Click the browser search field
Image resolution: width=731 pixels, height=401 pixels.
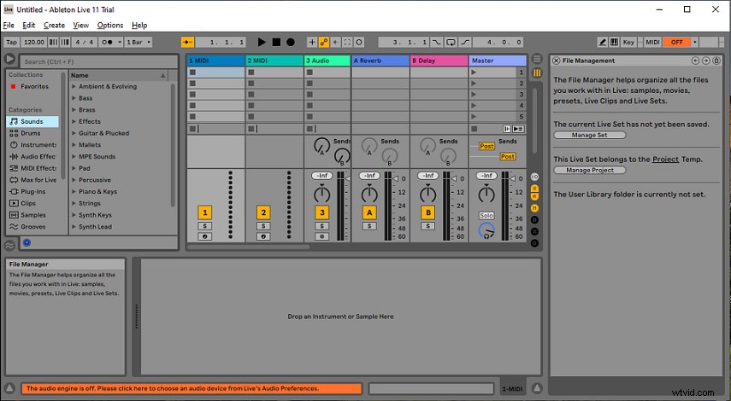click(98, 61)
